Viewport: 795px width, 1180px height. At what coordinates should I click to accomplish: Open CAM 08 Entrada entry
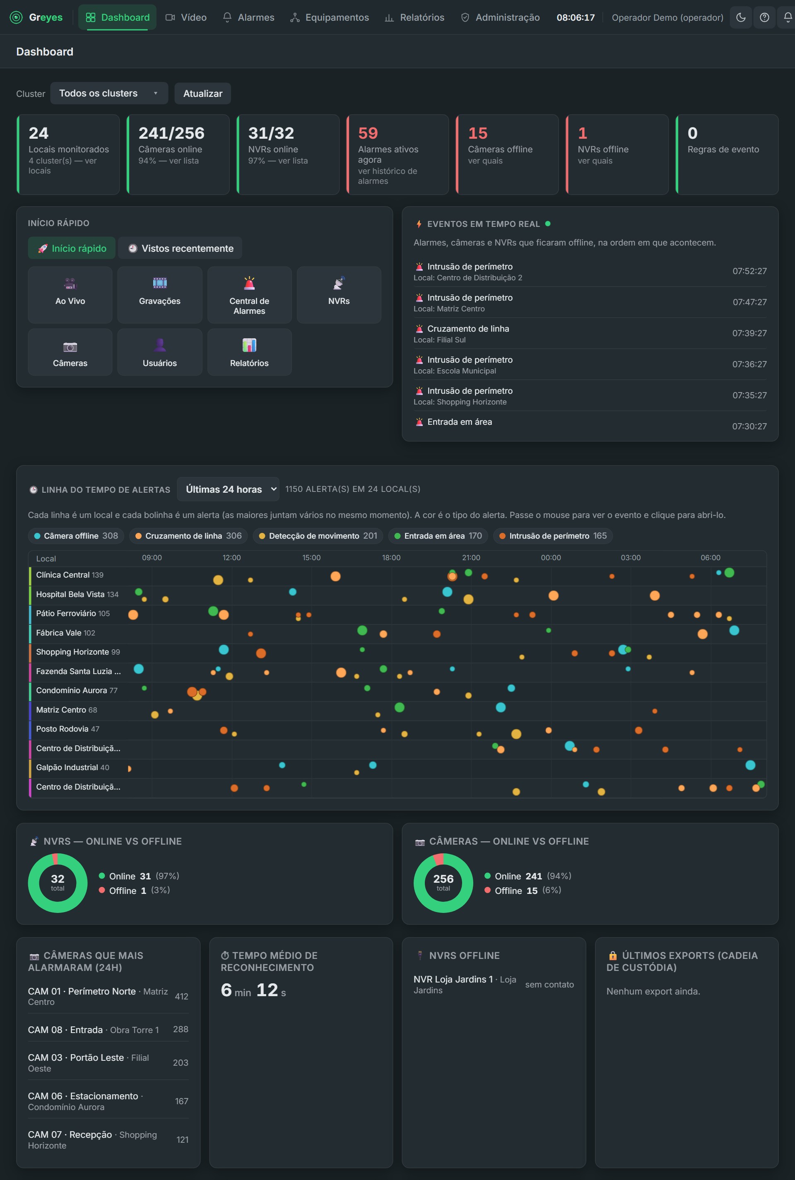[108, 1029]
